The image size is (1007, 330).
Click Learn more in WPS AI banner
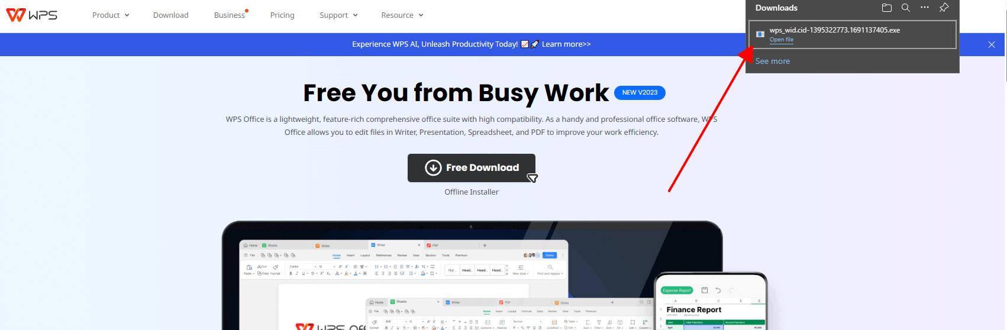click(566, 44)
